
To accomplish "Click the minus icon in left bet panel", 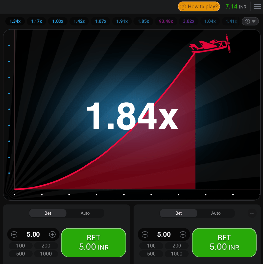I will [14, 235].
